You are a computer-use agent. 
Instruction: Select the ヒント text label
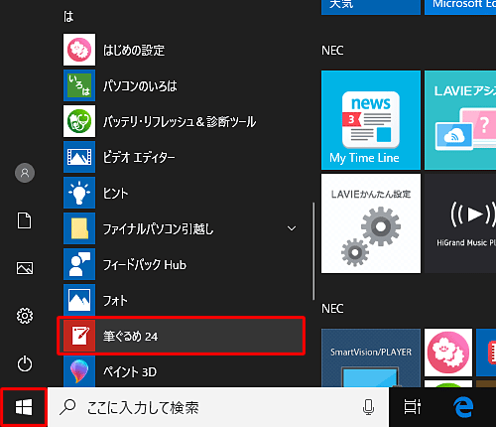point(115,194)
